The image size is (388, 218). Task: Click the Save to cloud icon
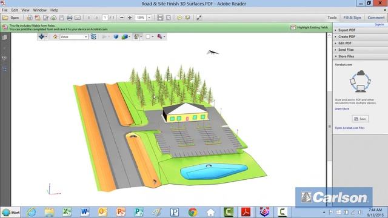coord(53,18)
